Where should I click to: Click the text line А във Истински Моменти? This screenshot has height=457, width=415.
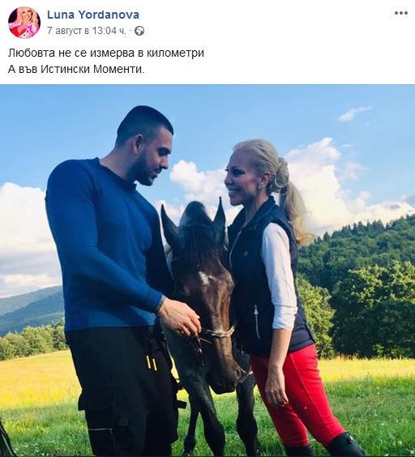76,70
